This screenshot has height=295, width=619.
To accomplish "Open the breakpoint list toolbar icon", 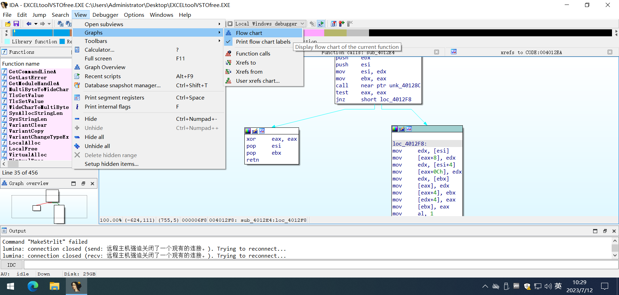I will click(333, 24).
